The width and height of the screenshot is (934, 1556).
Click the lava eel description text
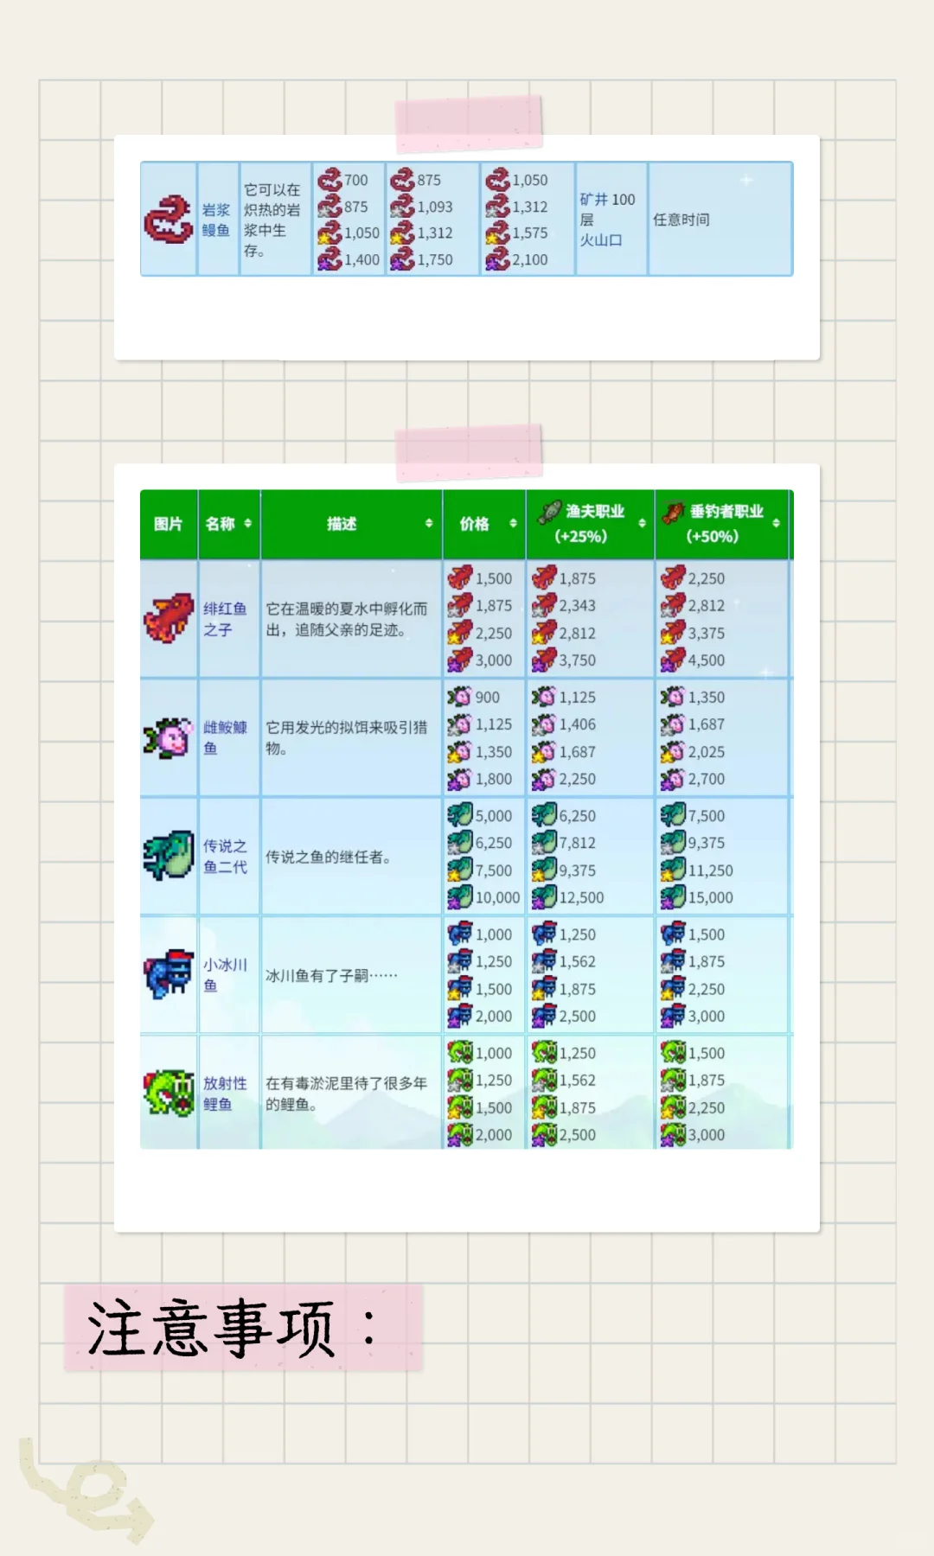pyautogui.click(x=272, y=220)
